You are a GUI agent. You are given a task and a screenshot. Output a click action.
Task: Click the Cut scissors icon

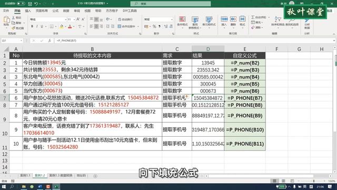tap(14, 17)
